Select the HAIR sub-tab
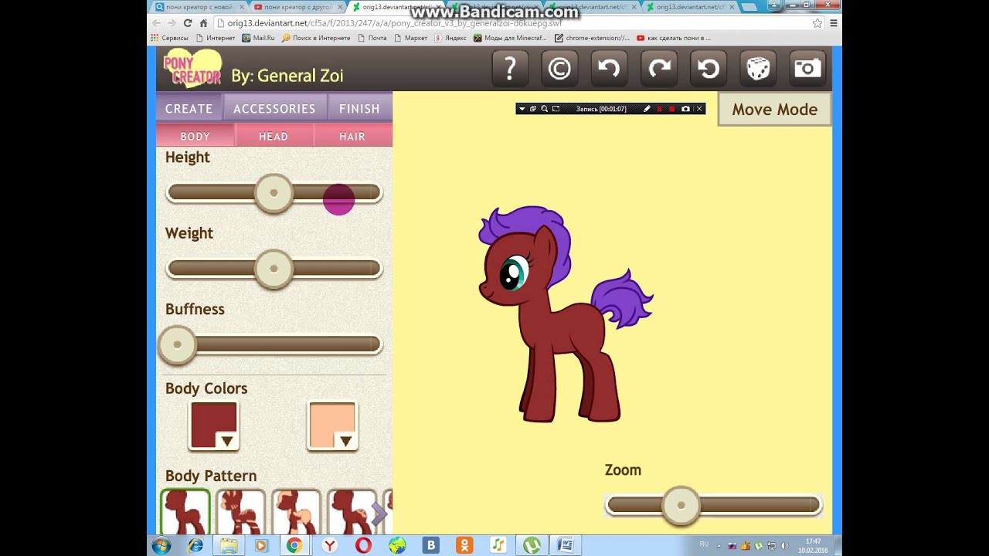 (x=352, y=136)
